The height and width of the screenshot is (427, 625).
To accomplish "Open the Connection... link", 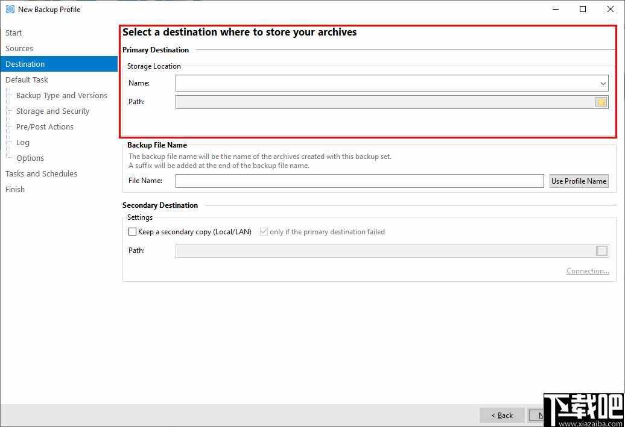I will [x=588, y=271].
